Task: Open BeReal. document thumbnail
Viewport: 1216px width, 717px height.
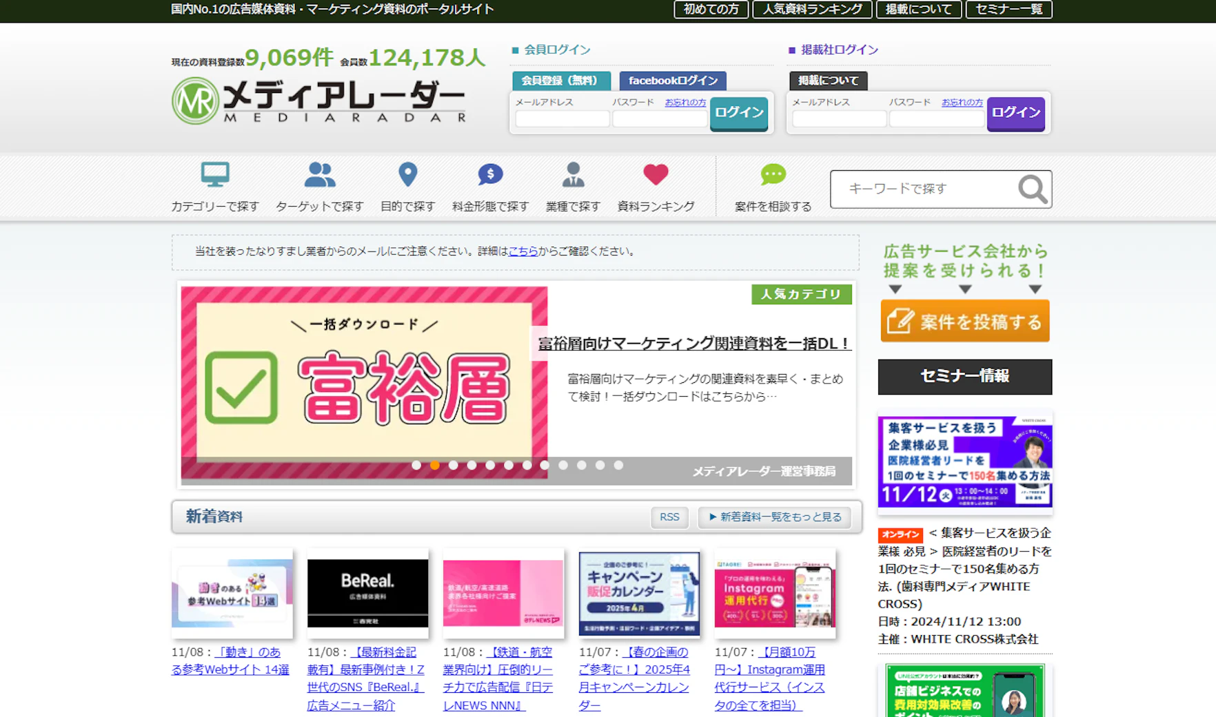Action: coord(367,593)
